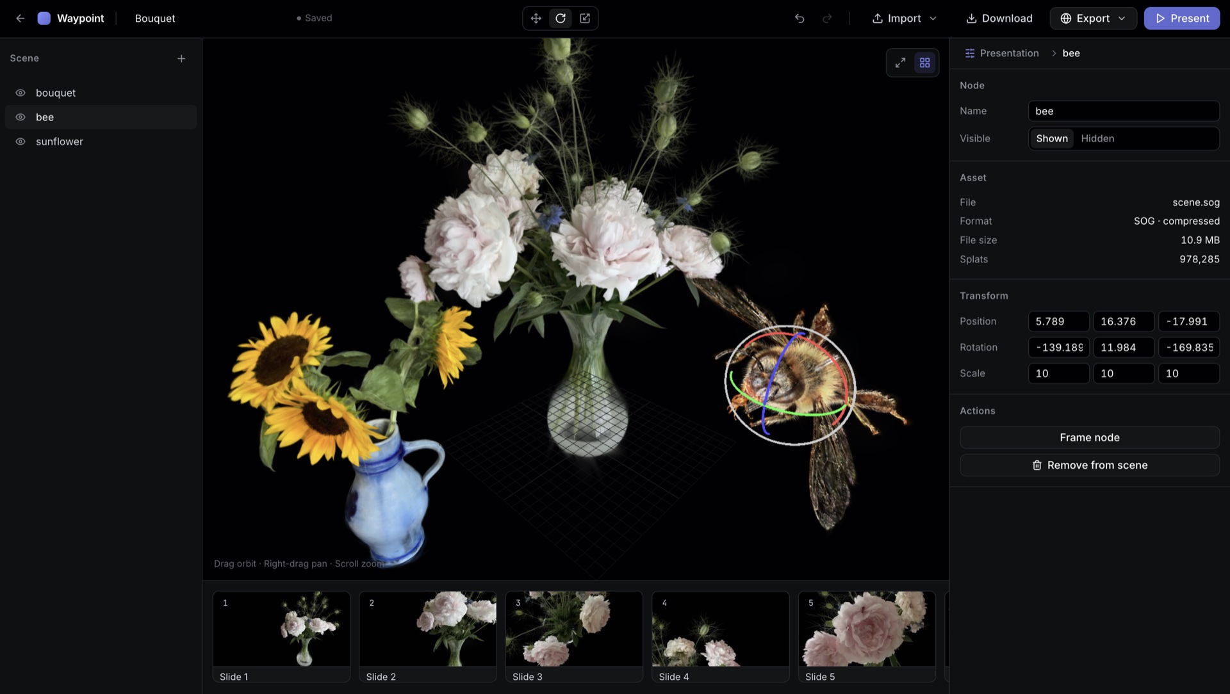1230x694 pixels.
Task: Select the rotate gizmo tool
Action: (x=561, y=19)
